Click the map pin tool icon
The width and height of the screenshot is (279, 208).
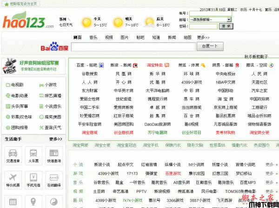[33, 202]
